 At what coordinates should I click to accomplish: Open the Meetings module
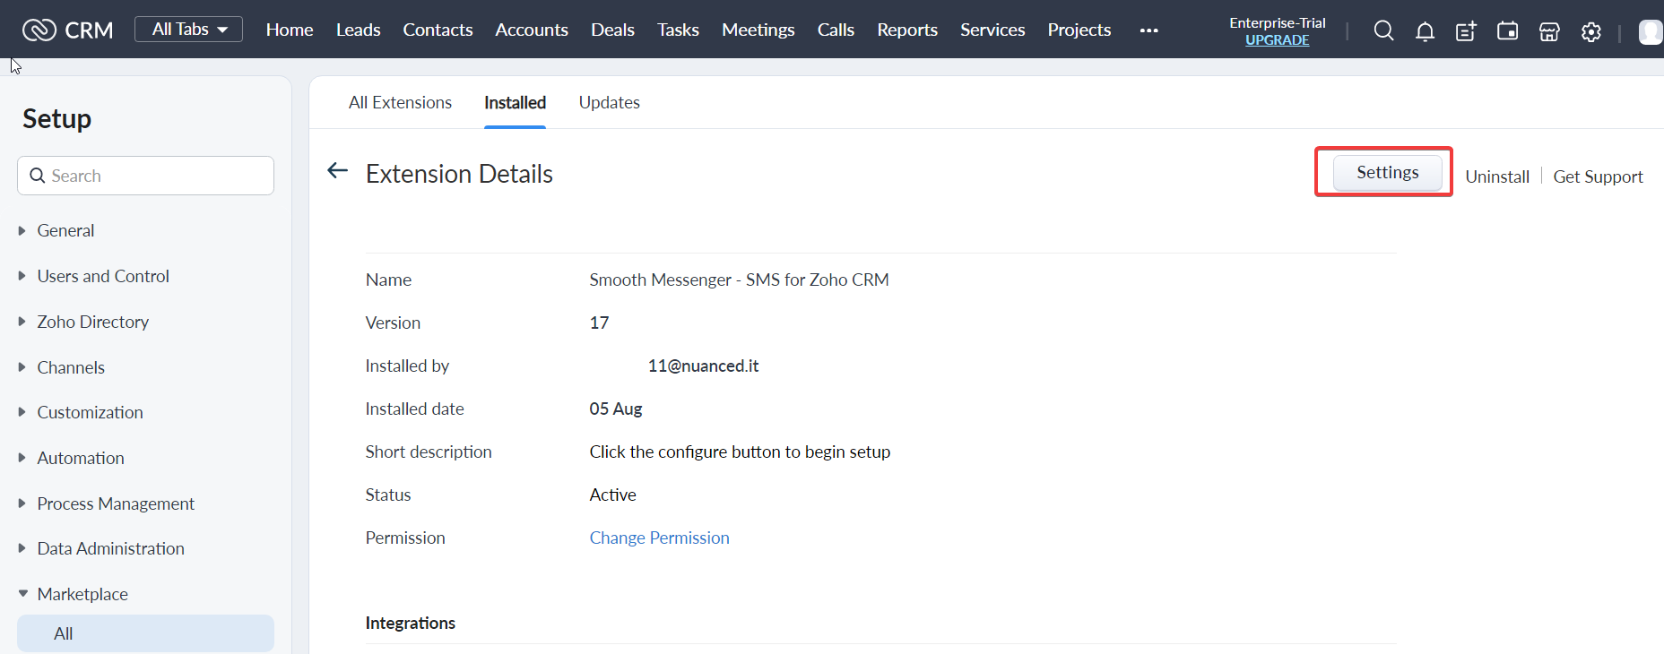point(758,30)
